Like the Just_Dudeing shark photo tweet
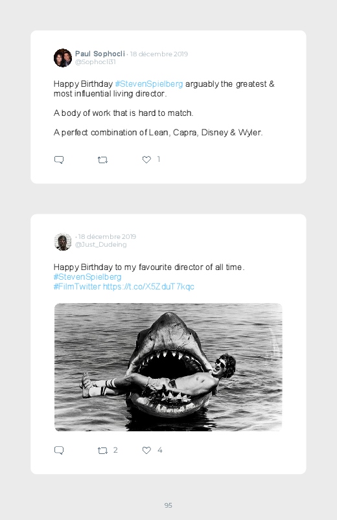 point(146,450)
